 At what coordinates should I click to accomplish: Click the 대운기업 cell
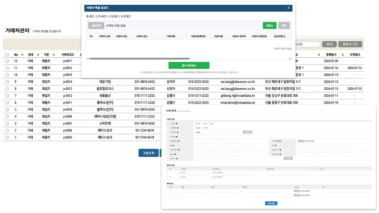(105, 82)
